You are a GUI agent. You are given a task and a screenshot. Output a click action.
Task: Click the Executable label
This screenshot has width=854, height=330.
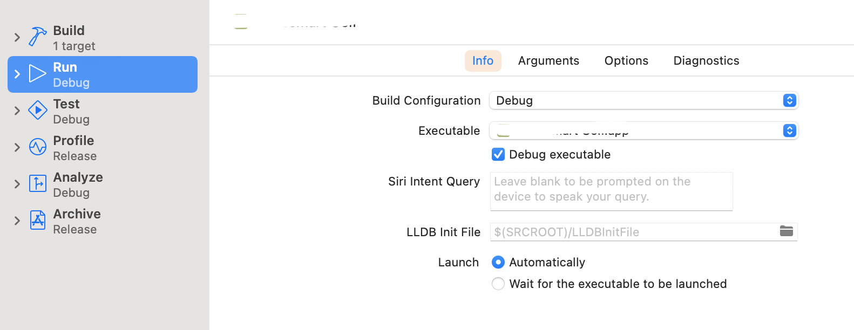(x=449, y=131)
